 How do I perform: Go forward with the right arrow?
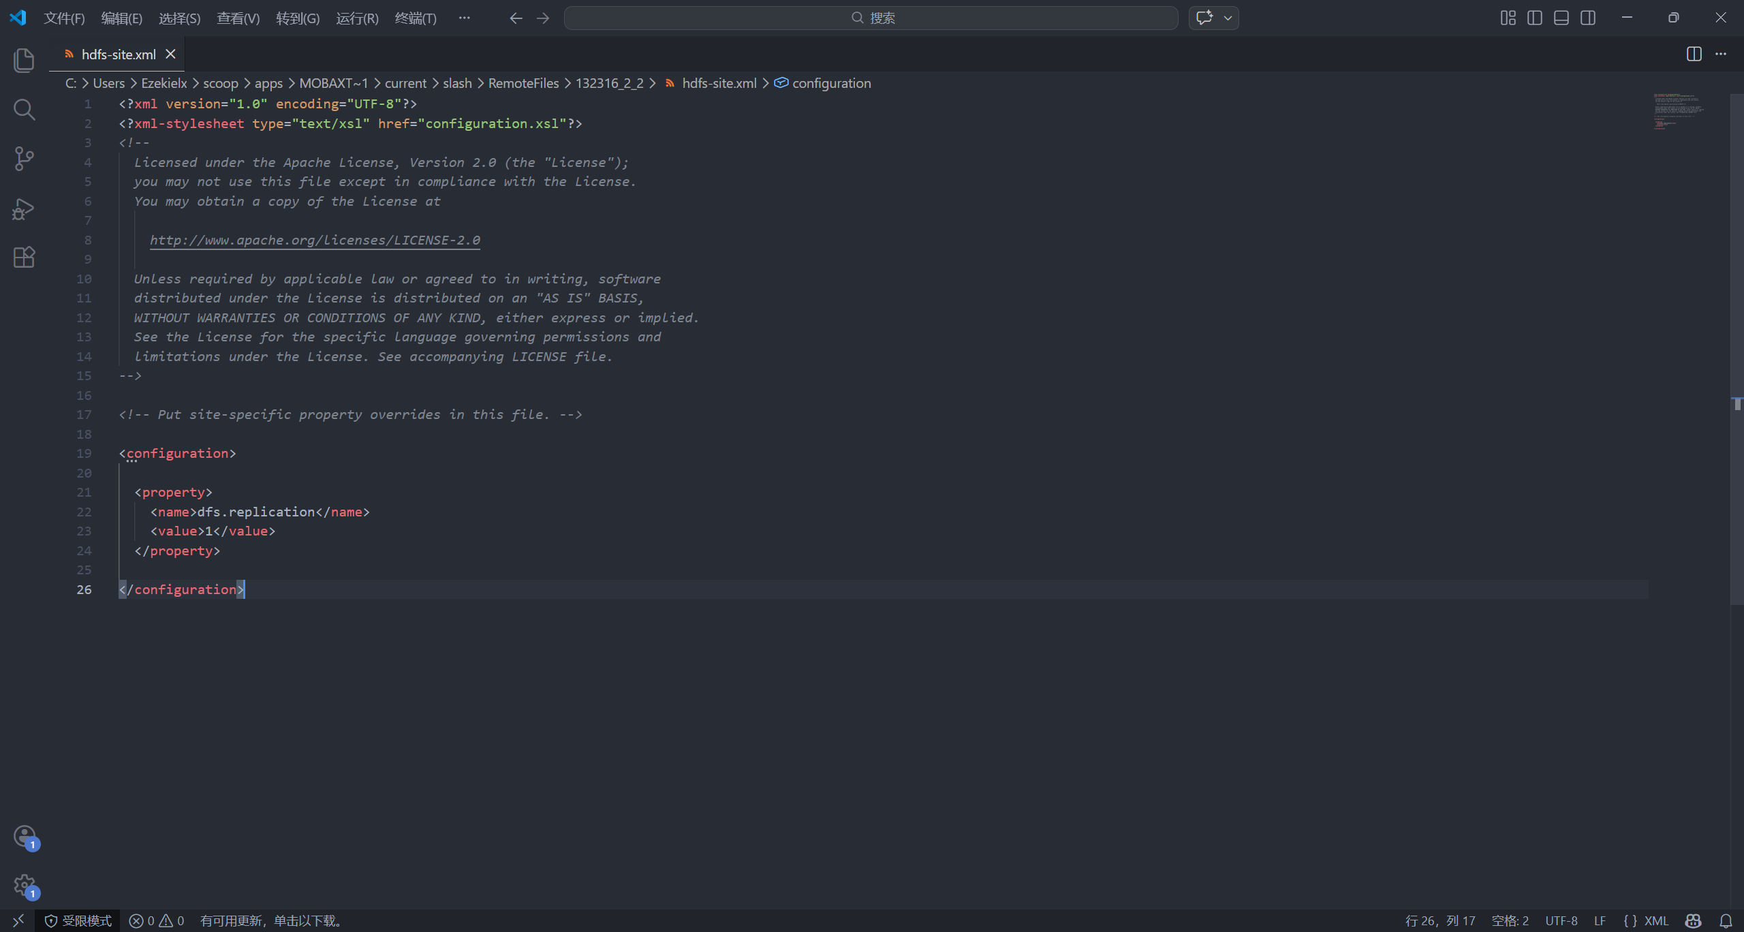pos(543,18)
